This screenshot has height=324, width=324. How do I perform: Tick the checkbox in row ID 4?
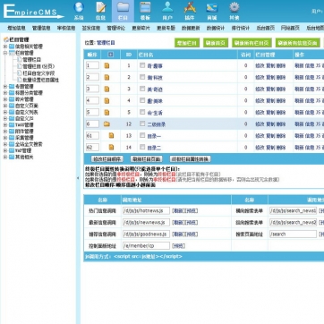142,100
